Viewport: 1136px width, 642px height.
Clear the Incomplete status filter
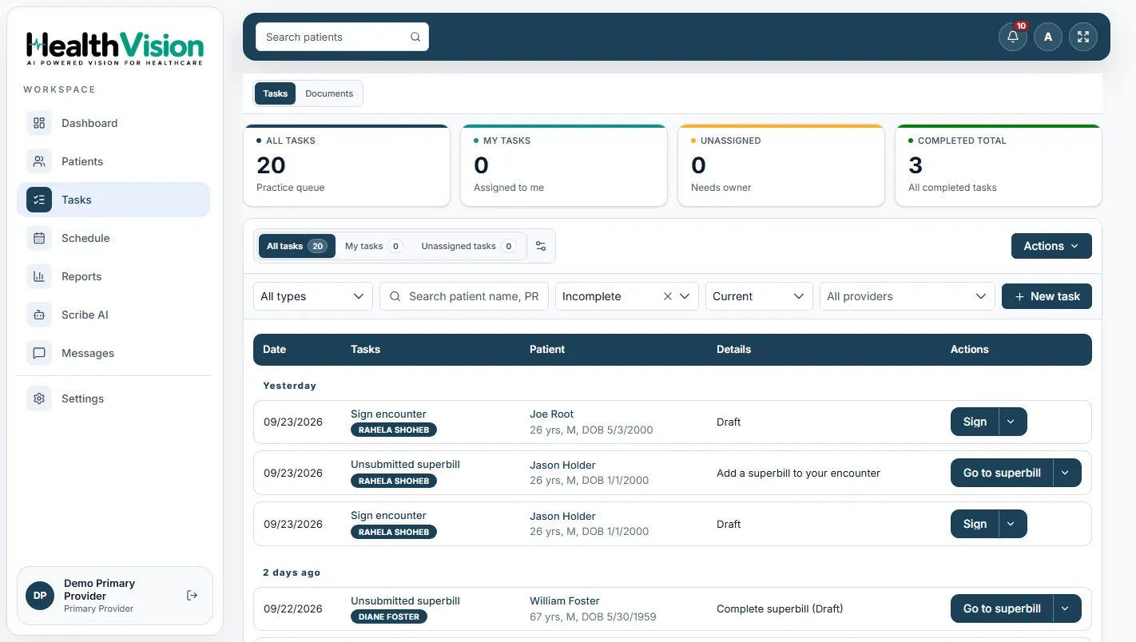point(668,296)
